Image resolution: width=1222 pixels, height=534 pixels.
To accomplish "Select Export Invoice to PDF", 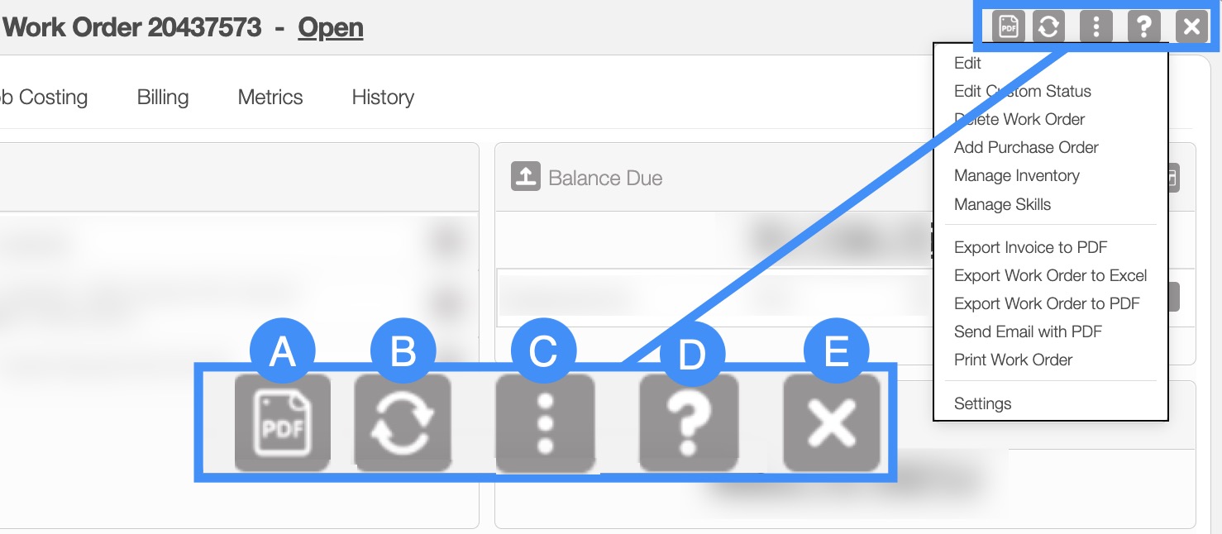I will [x=1031, y=247].
